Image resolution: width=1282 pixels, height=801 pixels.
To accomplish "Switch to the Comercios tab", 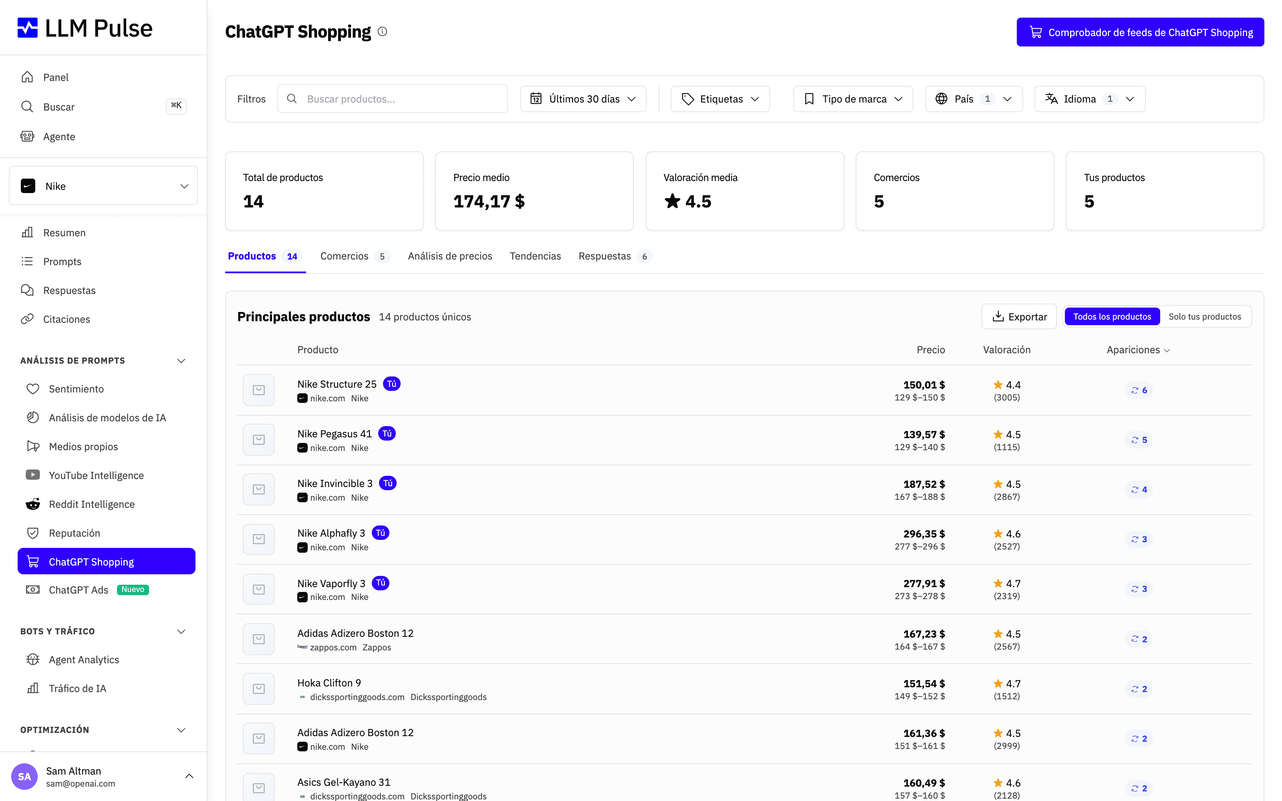I will click(355, 256).
